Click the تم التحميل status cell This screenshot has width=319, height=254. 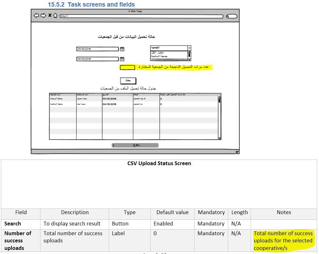click(x=146, y=104)
